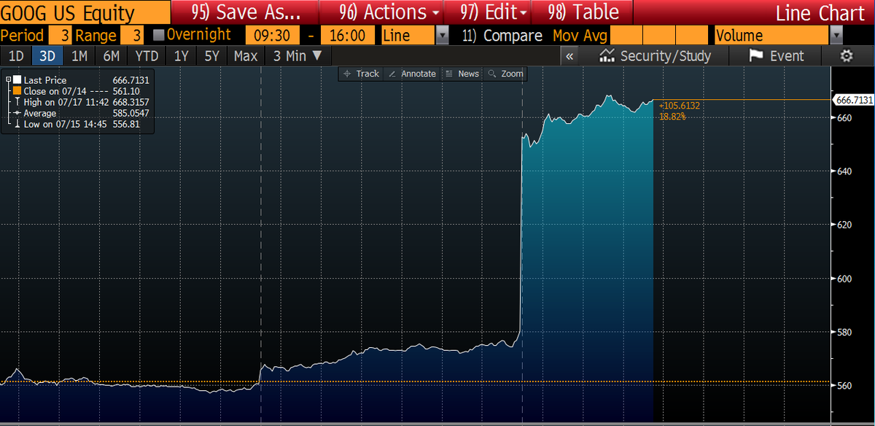Viewport: 875px width, 426px height.
Task: Open Security/Study chart icon
Action: (606, 56)
